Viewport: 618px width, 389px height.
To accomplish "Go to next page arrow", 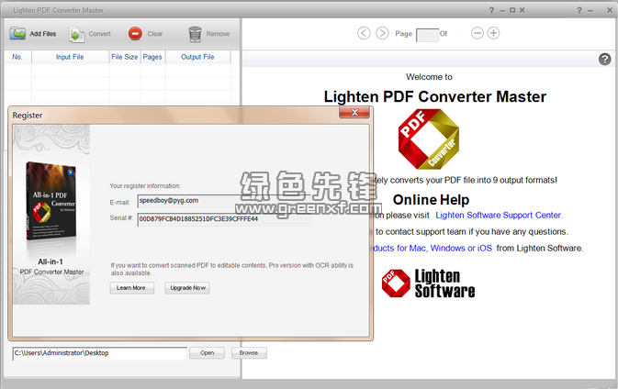I will (x=382, y=33).
